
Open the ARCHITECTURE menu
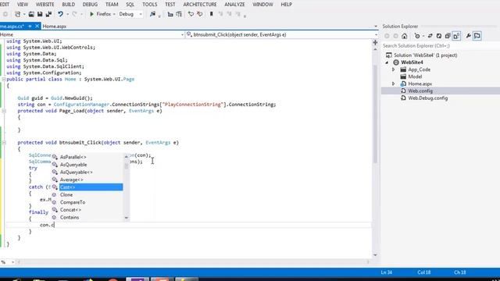200,5
